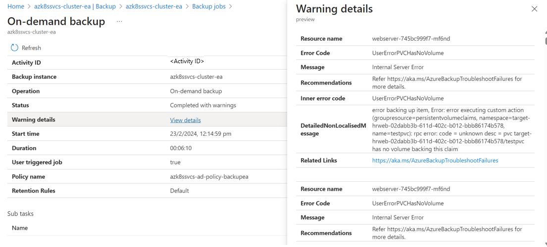Click the Name column header in Sub tasks
Image resolution: width=547 pixels, height=247 pixels.
[x=20, y=228]
